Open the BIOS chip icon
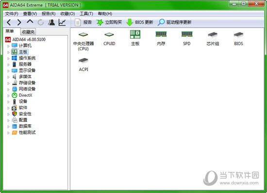267x193 pixels. tap(238, 35)
